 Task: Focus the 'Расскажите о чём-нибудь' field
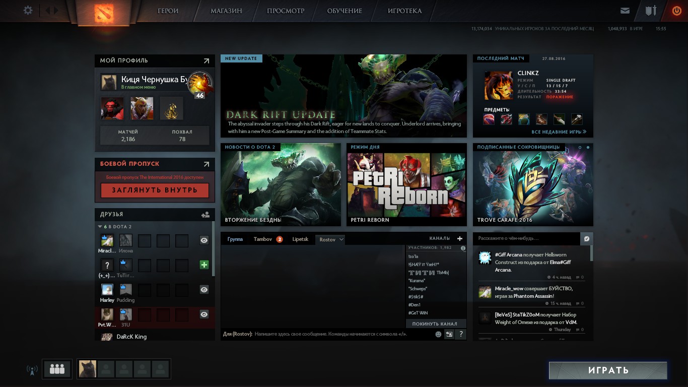[527, 238]
